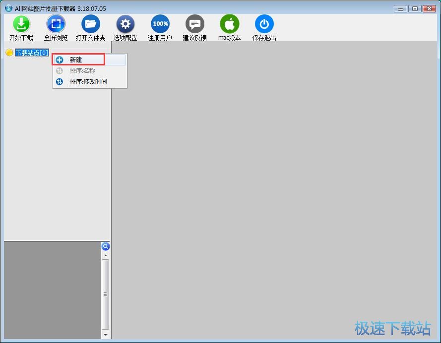Click the mac版本 apple icon

pyautogui.click(x=230, y=24)
